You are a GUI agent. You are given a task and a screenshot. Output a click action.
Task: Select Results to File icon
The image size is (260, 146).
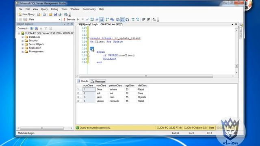(127, 19)
